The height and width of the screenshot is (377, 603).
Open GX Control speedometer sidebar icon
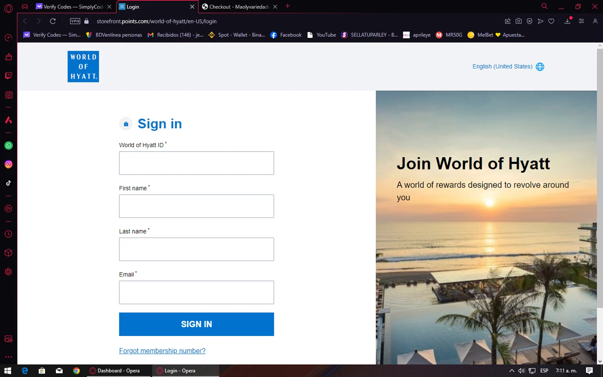tap(8, 38)
